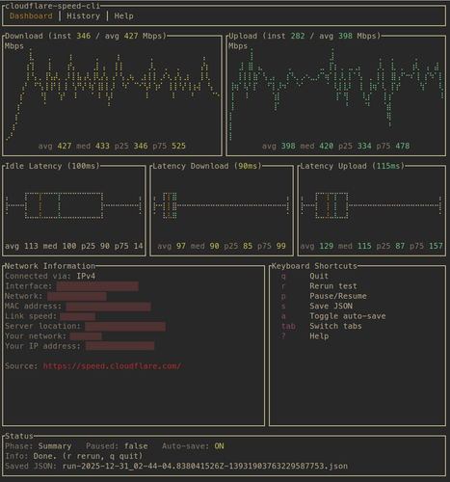The height and width of the screenshot is (482, 450).
Task: Click the 's' Save JSON shortcut
Action: (283, 306)
